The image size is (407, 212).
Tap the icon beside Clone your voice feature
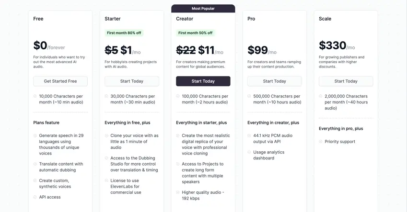pos(106,135)
